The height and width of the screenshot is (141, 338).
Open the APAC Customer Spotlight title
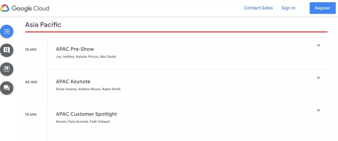click(x=86, y=114)
